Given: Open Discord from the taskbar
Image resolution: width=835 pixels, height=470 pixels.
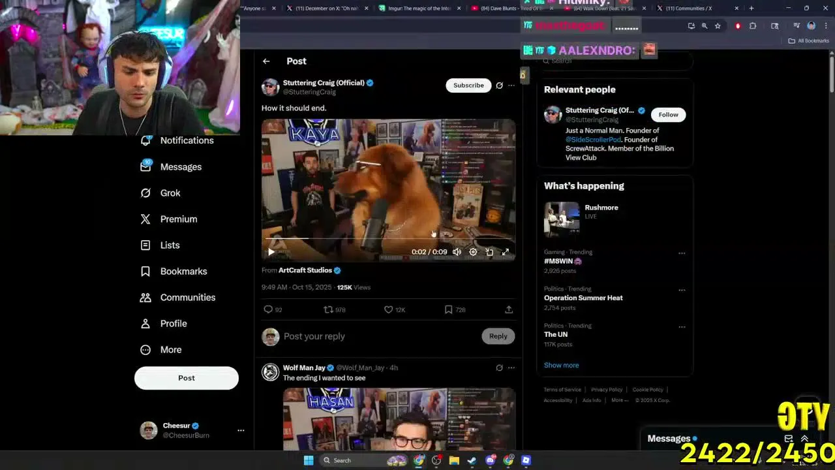Looking at the screenshot, I should tap(491, 460).
